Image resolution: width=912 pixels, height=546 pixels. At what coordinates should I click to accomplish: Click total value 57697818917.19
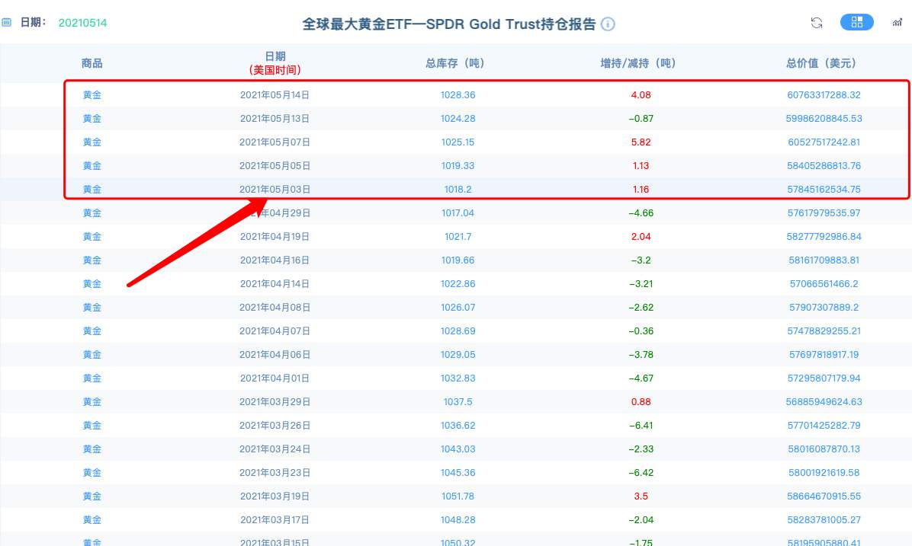pos(824,355)
